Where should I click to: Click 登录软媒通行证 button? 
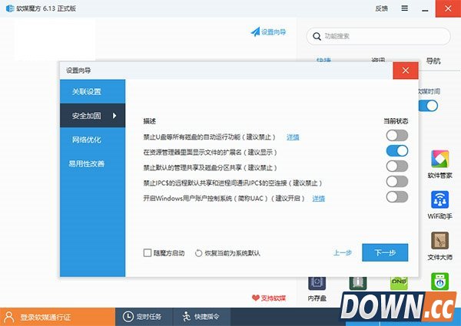tap(58, 317)
